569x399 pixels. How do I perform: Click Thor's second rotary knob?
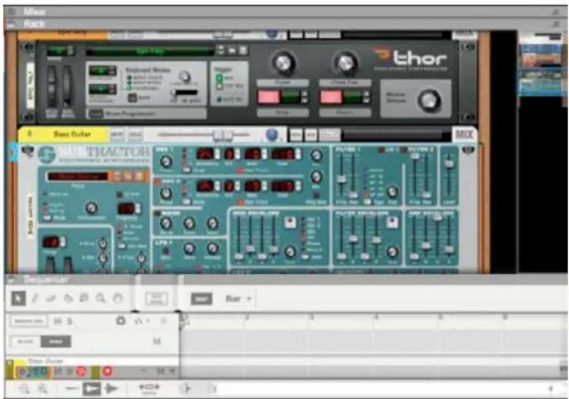[x=345, y=63]
